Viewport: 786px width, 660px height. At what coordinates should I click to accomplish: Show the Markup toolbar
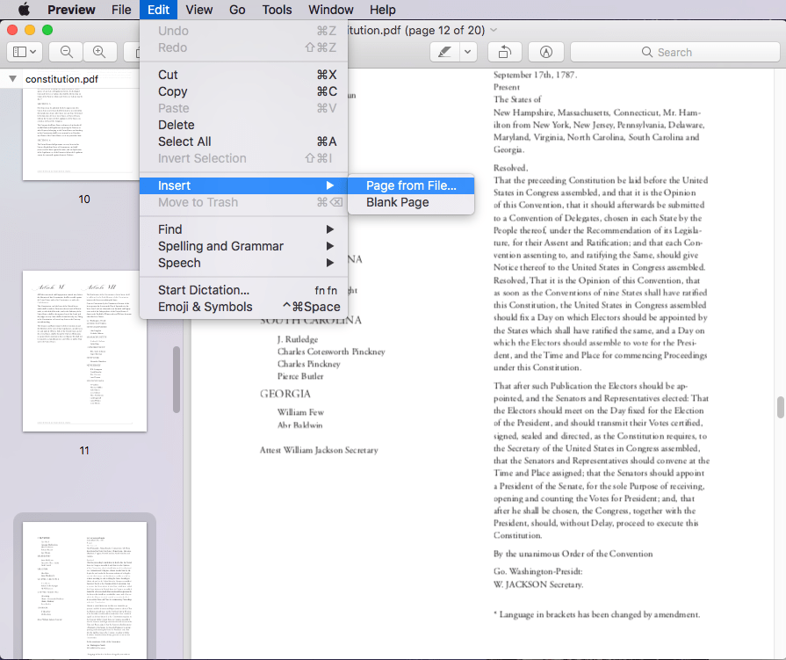[545, 52]
